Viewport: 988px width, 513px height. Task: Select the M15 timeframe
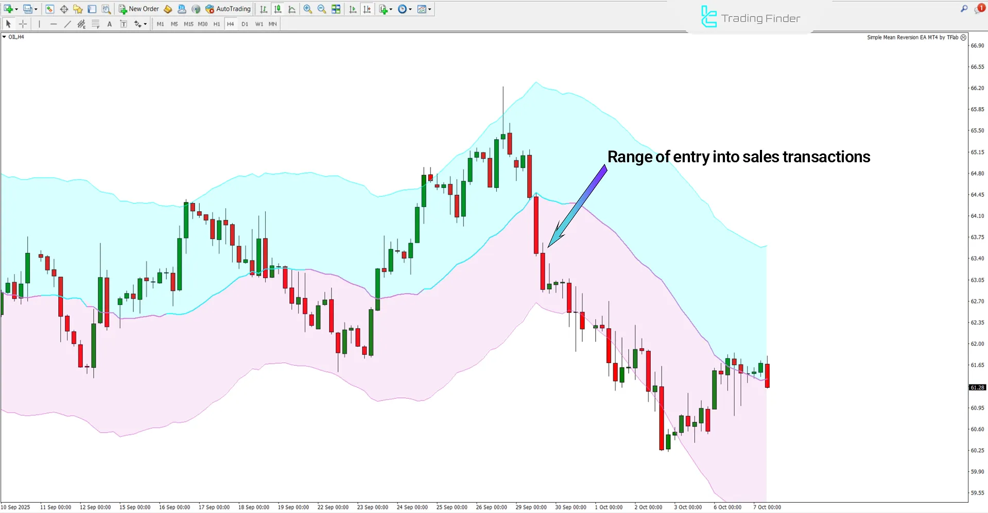(x=188, y=24)
